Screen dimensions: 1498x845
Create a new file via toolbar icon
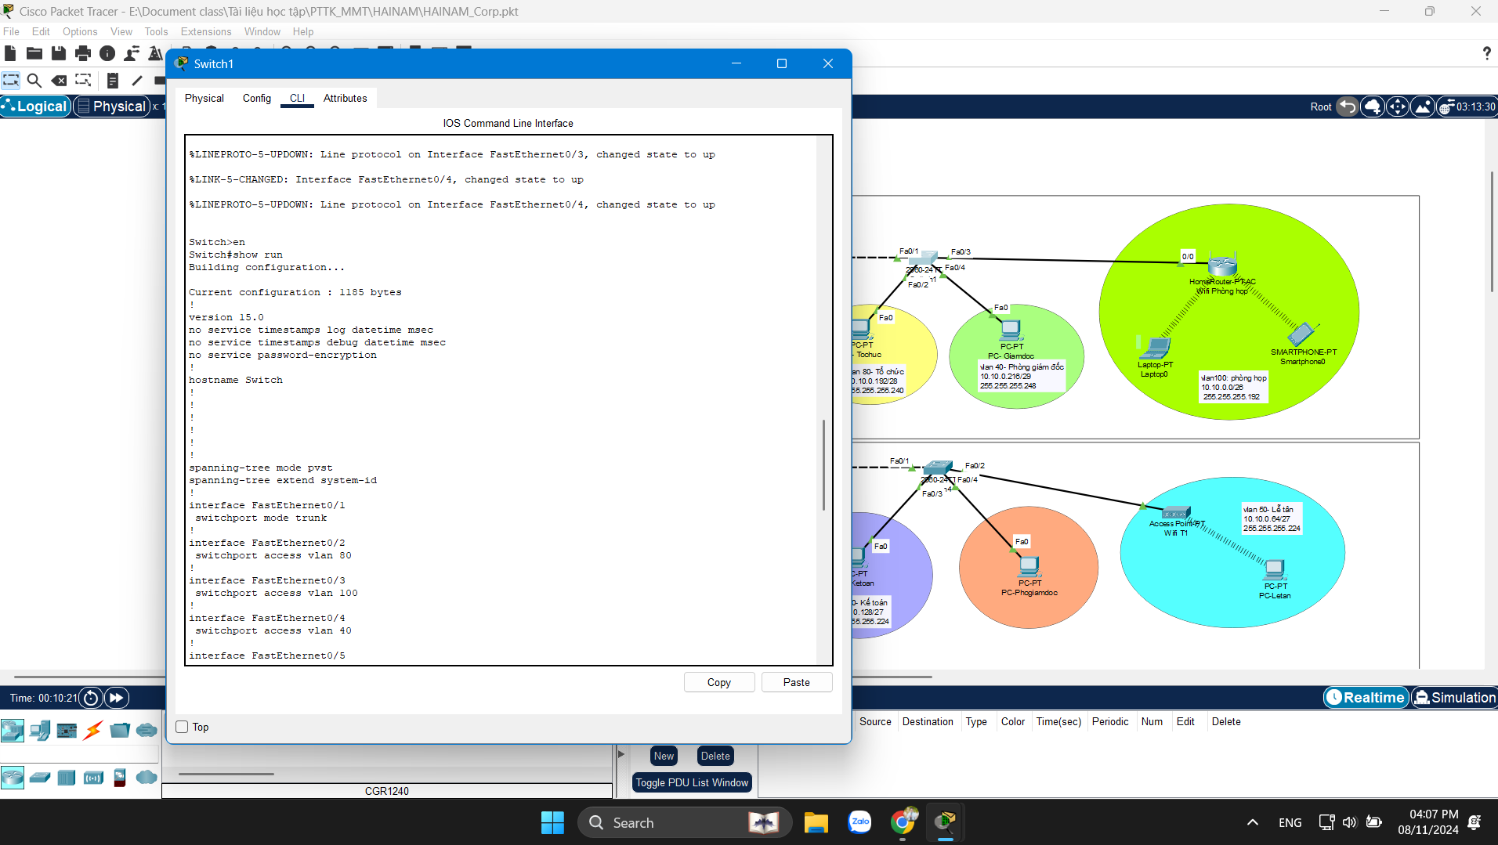point(10,53)
